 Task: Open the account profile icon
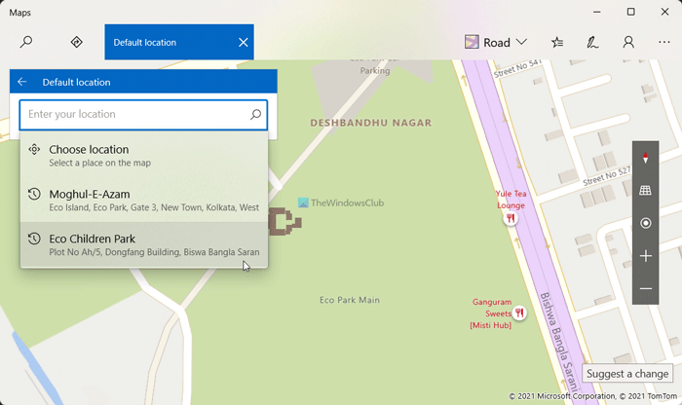628,42
